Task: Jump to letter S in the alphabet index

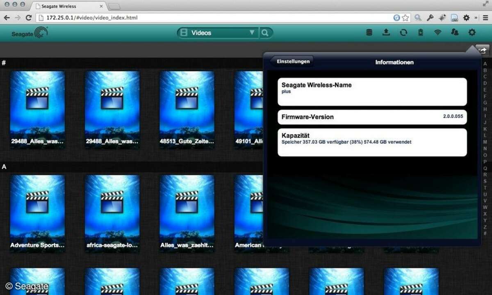Action: [x=485, y=181]
